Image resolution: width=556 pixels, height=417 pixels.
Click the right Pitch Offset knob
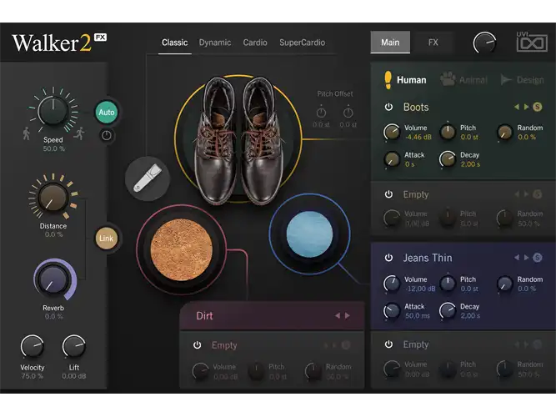348,113
